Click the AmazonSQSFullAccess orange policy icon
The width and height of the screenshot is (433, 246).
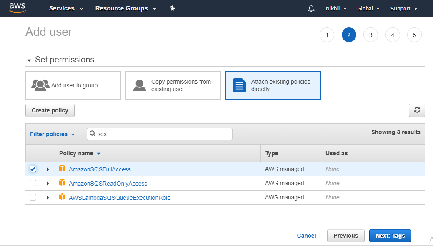click(62, 168)
